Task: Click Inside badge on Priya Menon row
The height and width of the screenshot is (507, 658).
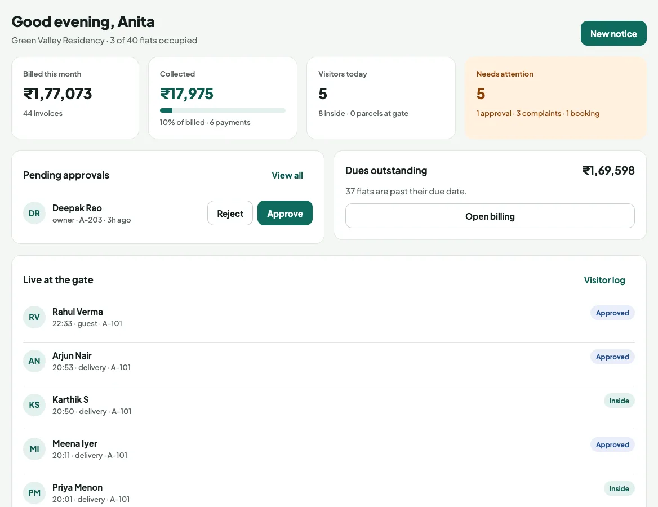Action: click(619, 488)
